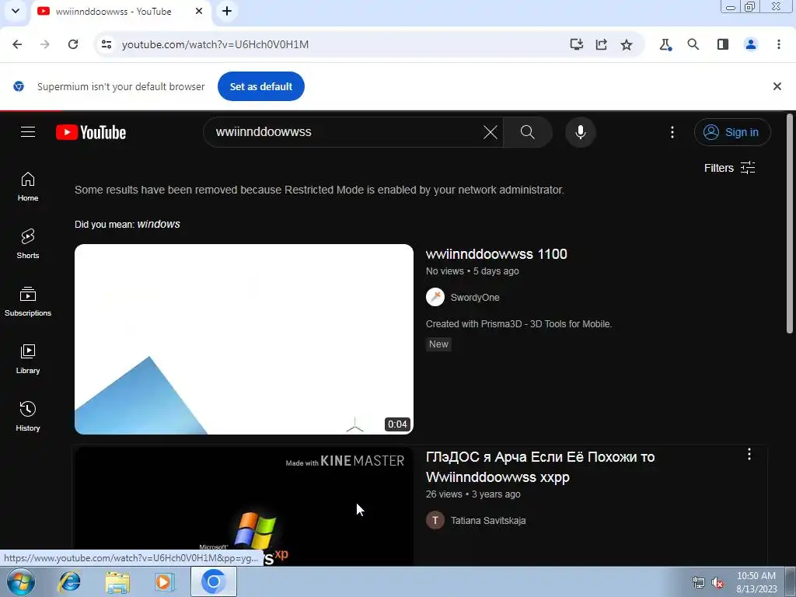
Task: Go to YouTube home via logo
Action: tap(91, 132)
